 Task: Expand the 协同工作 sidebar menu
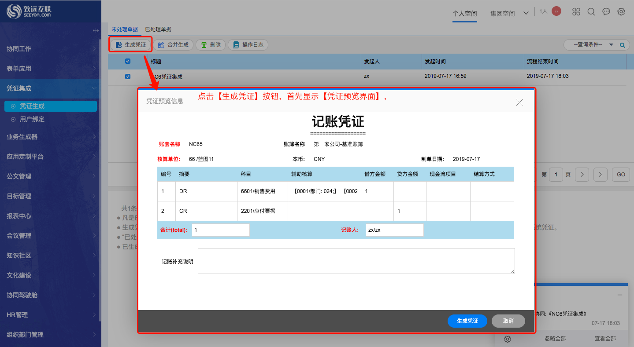[x=51, y=49]
